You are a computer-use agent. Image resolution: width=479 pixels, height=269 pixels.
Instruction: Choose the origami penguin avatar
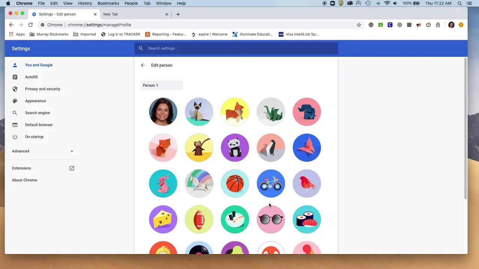(271, 148)
